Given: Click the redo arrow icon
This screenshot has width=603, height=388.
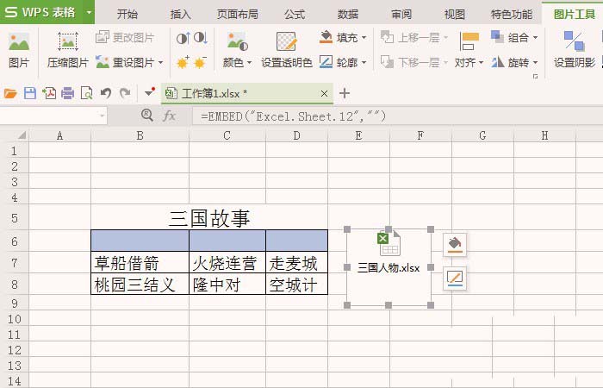Looking at the screenshot, I should (x=125, y=93).
